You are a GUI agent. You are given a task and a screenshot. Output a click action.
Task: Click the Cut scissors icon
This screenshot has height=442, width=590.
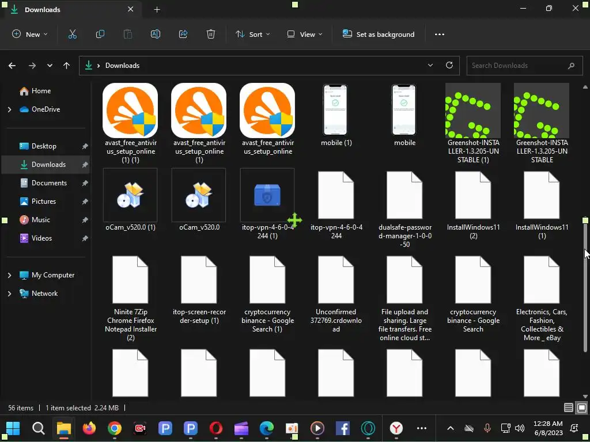click(72, 34)
